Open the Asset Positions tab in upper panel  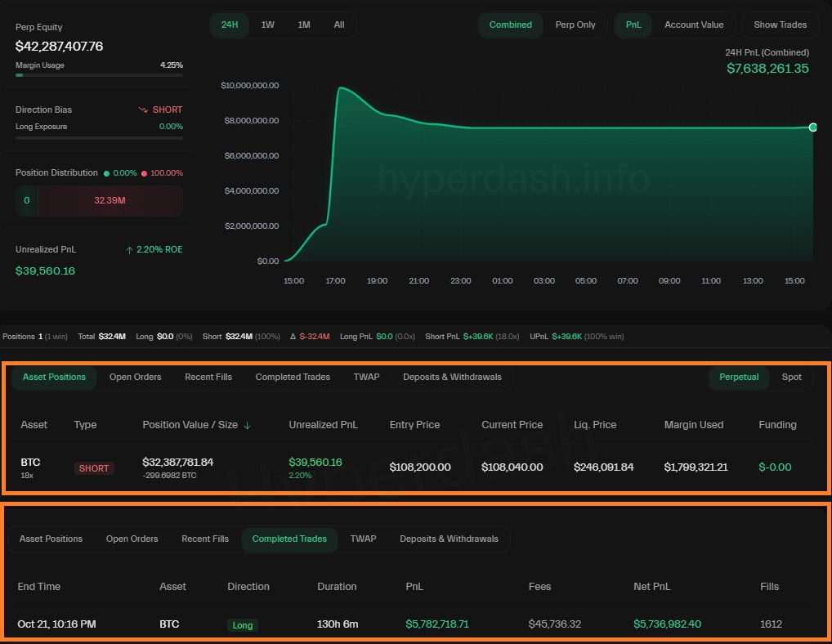pyautogui.click(x=54, y=378)
